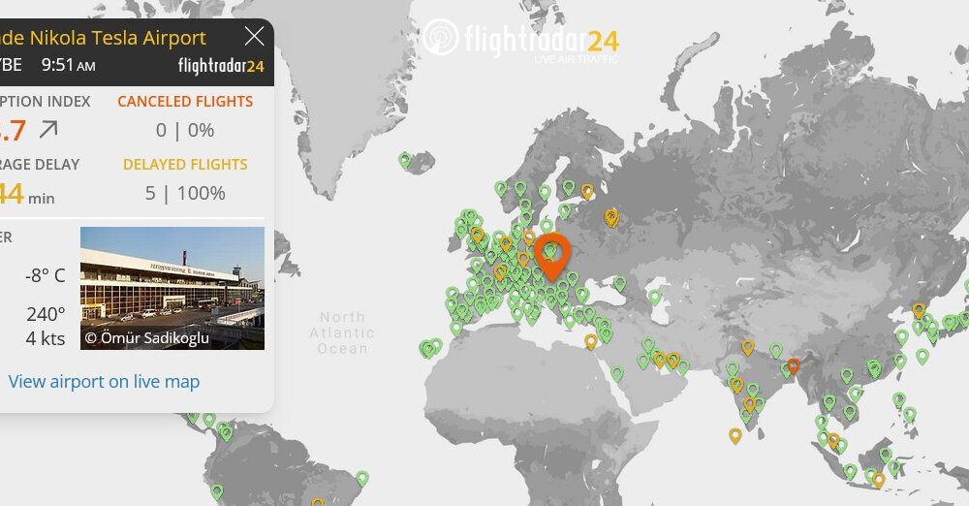Click the Delayed Flights heading
This screenshot has height=506, width=969.
click(185, 165)
